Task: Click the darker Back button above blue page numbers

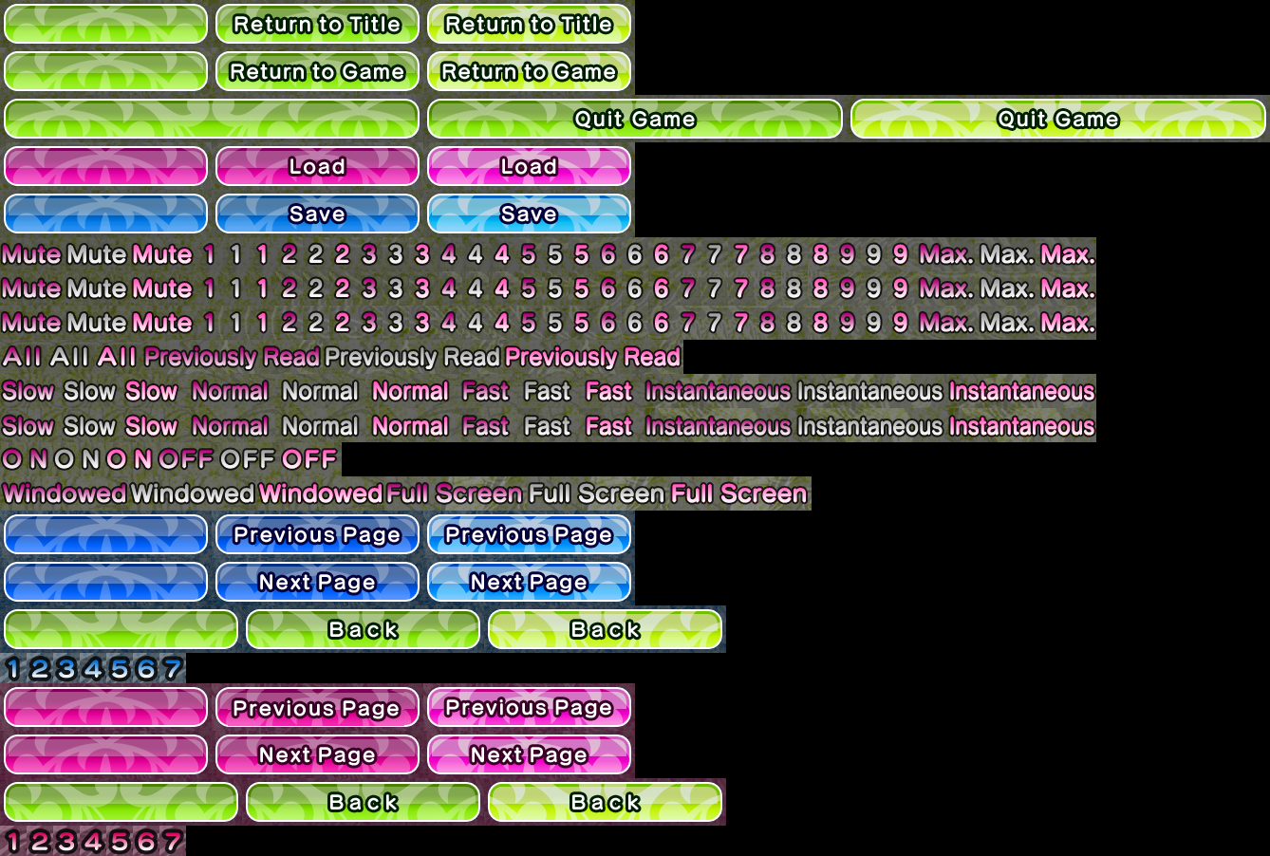Action: coord(363,630)
